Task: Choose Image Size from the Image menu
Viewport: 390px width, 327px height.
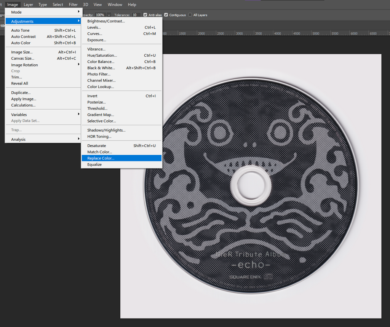Action: point(22,52)
